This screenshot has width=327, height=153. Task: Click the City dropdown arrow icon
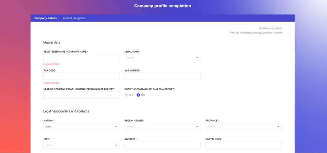coord(116,145)
